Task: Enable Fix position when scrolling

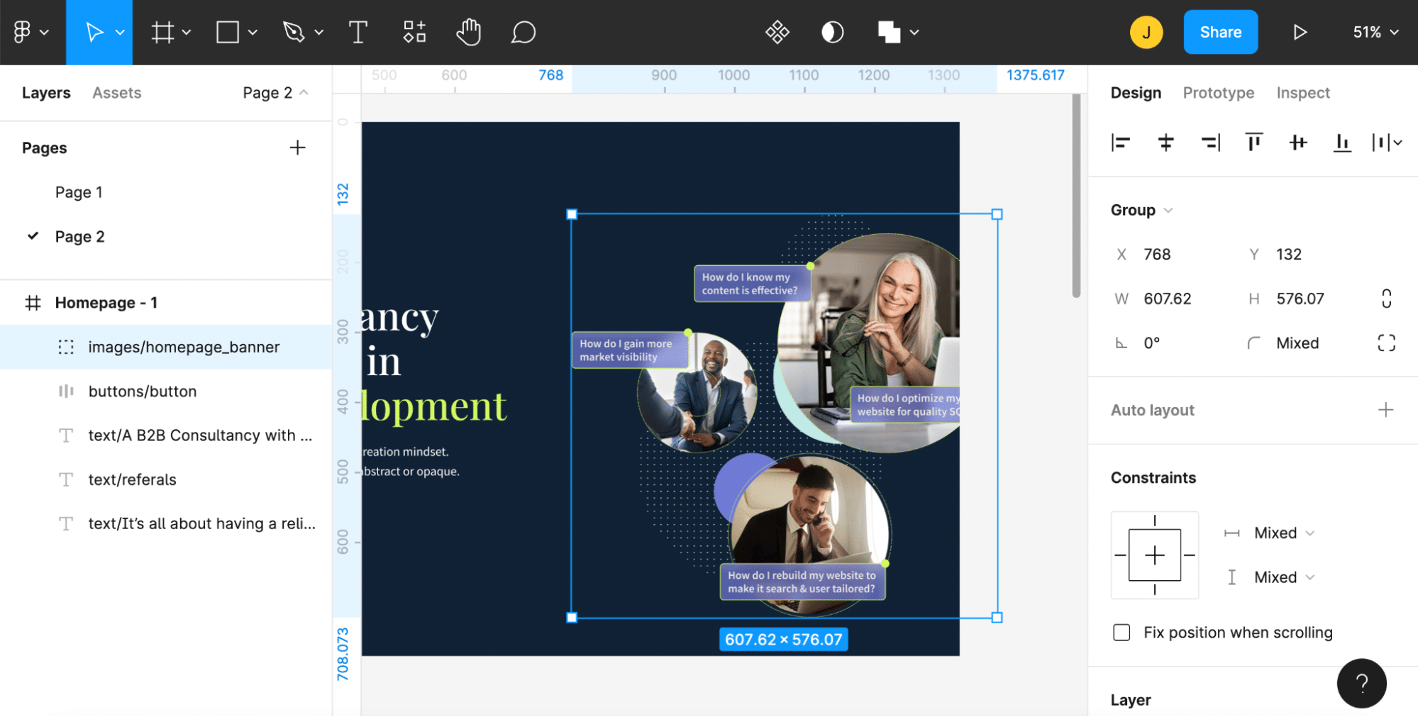Action: coord(1121,632)
